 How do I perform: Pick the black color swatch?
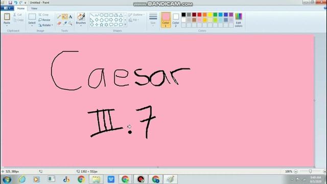coord(183,15)
